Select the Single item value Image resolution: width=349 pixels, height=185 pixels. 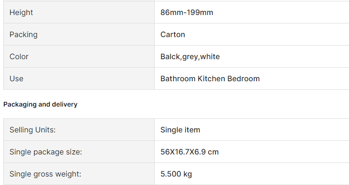click(180, 130)
